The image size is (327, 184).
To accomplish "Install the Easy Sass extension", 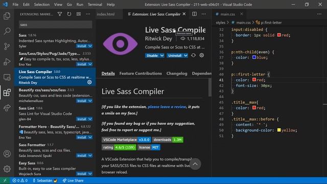I will click(82, 174).
